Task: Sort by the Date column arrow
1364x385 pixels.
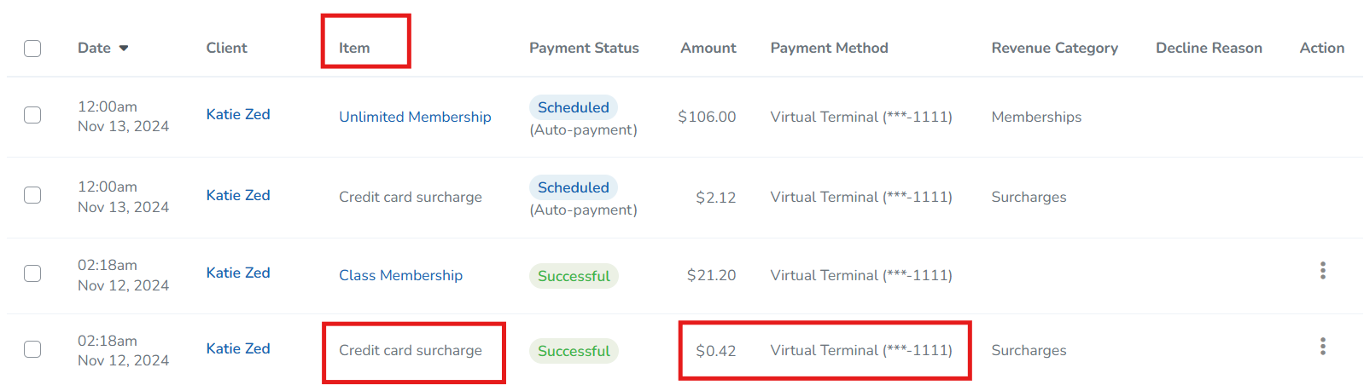Action: [x=124, y=49]
